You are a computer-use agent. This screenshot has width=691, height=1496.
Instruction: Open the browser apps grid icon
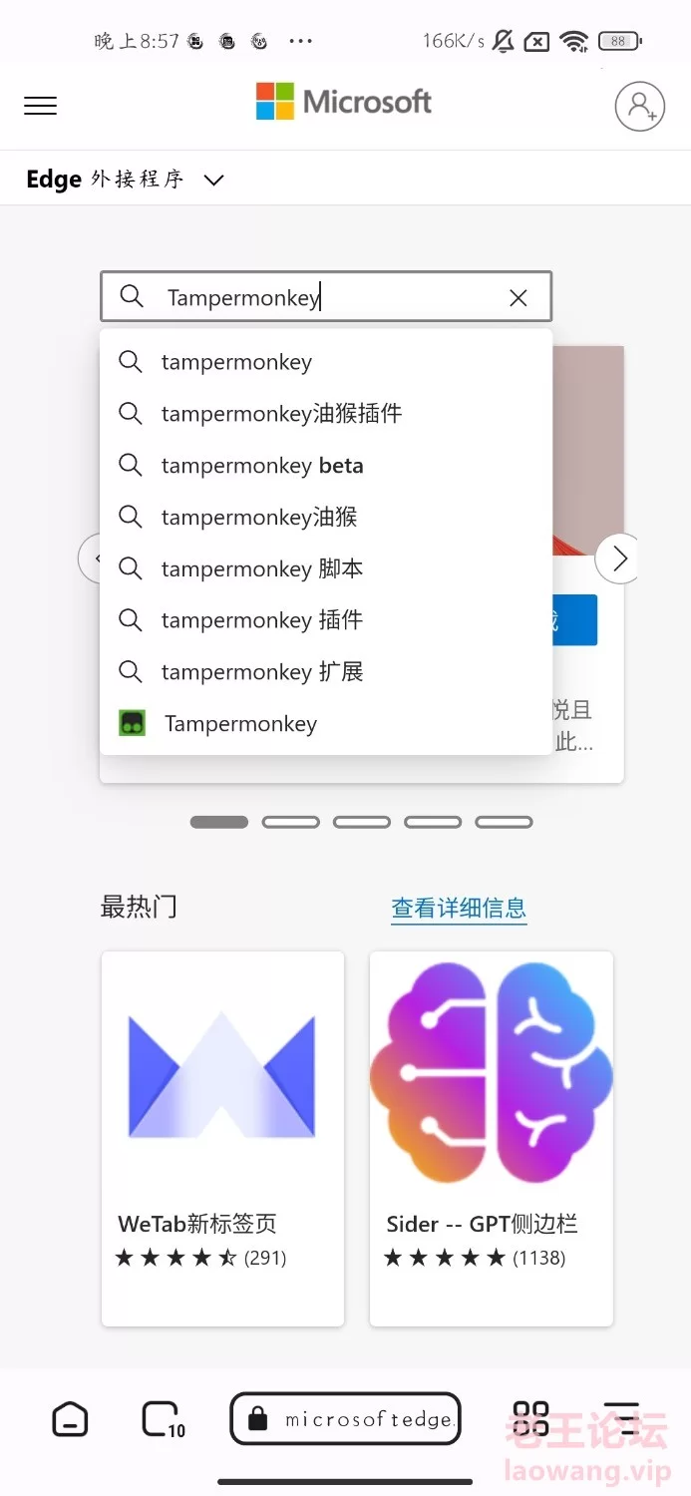click(x=531, y=1418)
